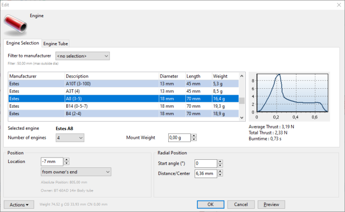Viewport: 345px width, 212px height.
Task: Click the engine list scroll up arrow
Action: coord(242,76)
